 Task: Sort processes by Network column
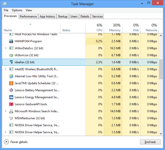click(x=149, y=28)
